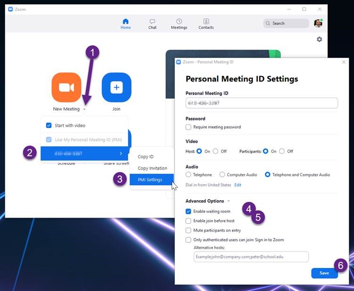Minimize the main Zoom window
This screenshot has width=354, height=291.
tap(289, 9)
